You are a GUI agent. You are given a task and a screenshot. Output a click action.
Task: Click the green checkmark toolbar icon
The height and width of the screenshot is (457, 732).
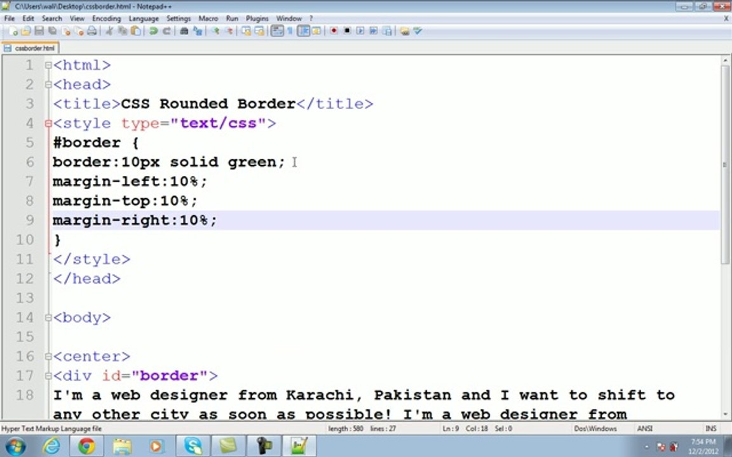pyautogui.click(x=417, y=30)
